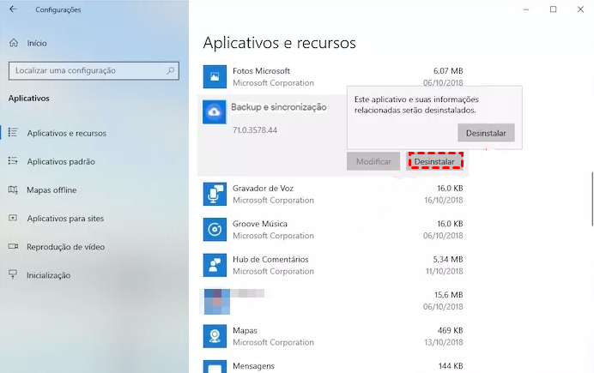This screenshot has width=594, height=373.
Task: Minimize the Configurações window
Action: [526, 9]
